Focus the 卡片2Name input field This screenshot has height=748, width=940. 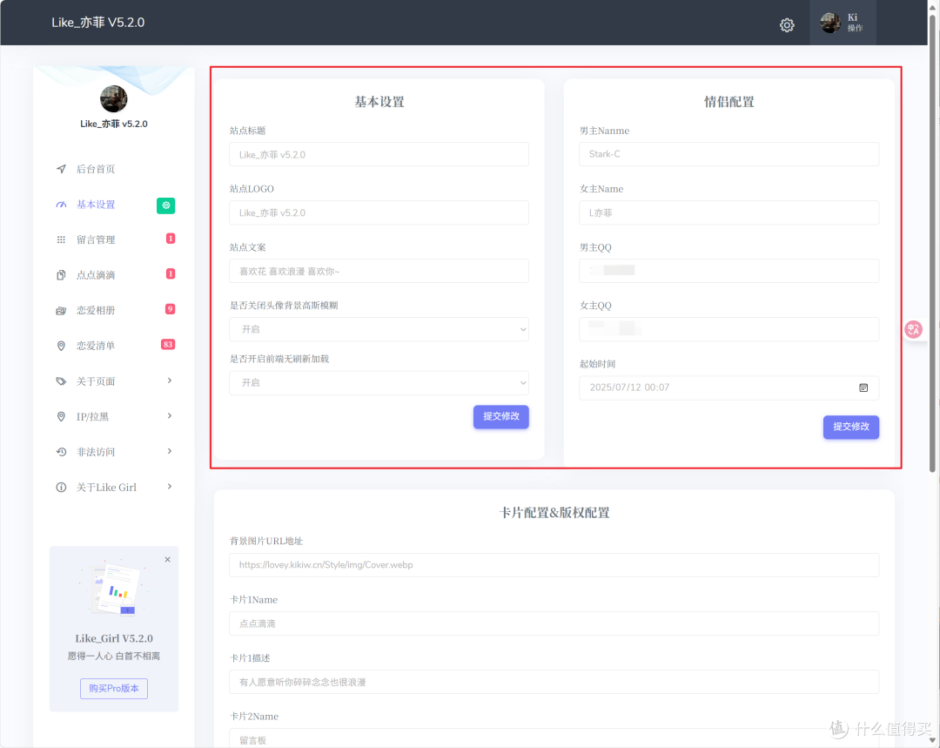coord(554,738)
